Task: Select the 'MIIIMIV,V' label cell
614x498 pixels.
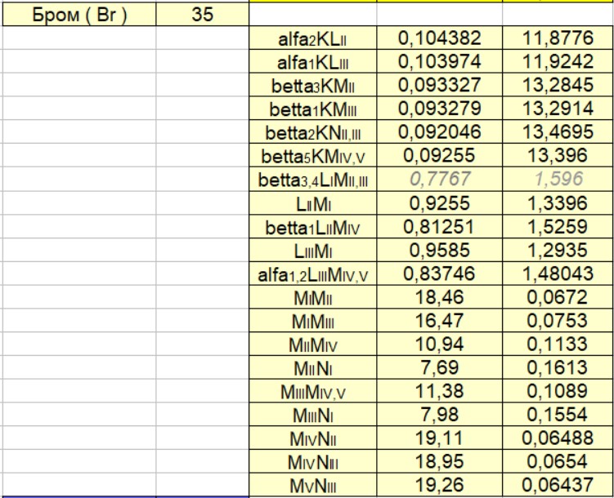Action: click(313, 391)
